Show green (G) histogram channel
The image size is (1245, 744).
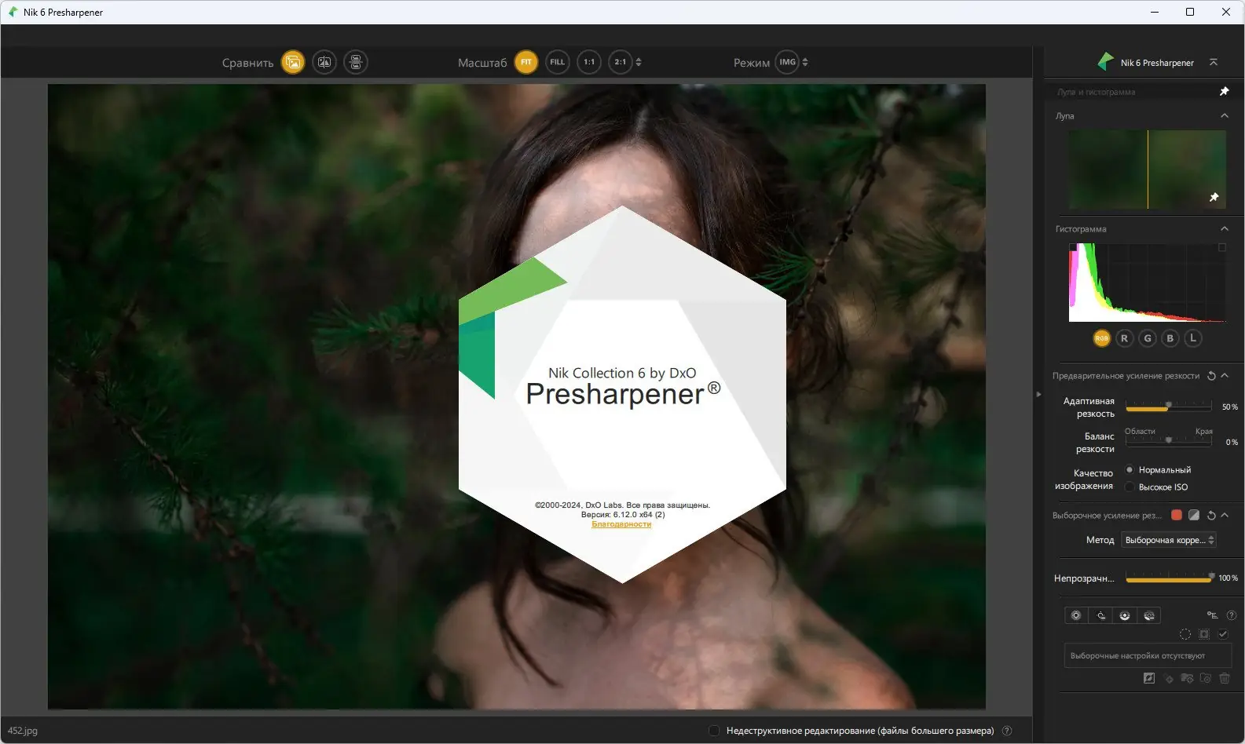click(x=1148, y=338)
